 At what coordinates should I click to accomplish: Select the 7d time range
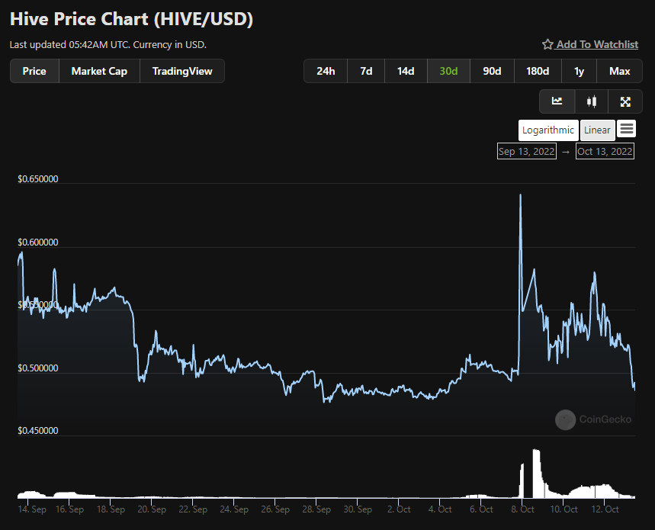tap(366, 71)
